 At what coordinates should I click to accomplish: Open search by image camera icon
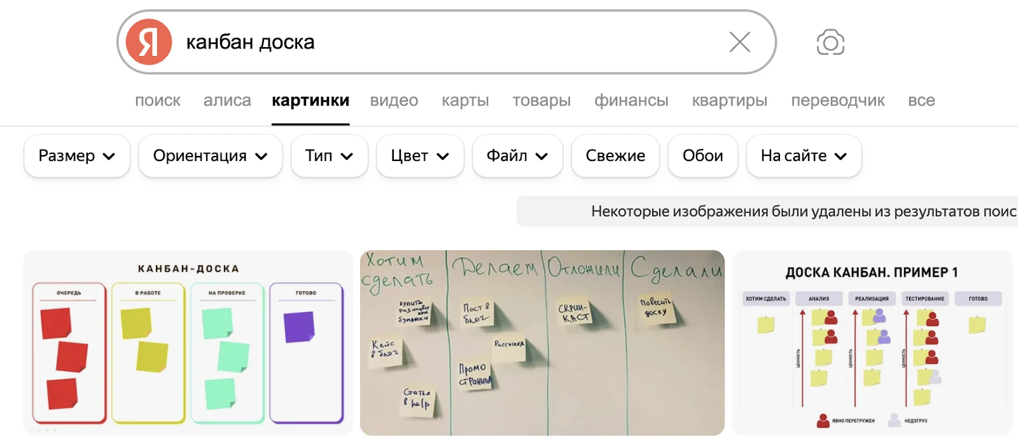830,43
